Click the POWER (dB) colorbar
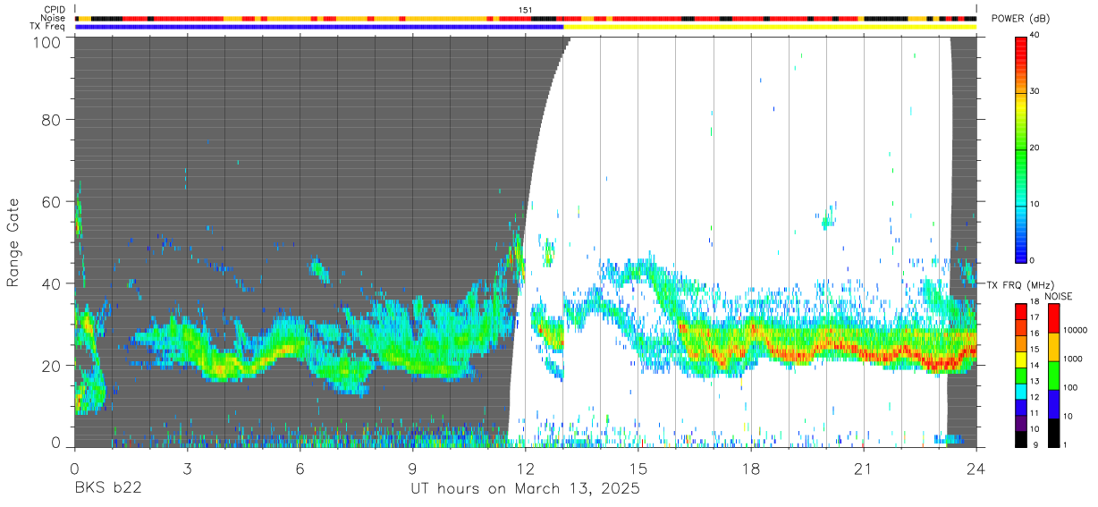This screenshot has height=507, width=1098. pyautogui.click(x=1021, y=148)
